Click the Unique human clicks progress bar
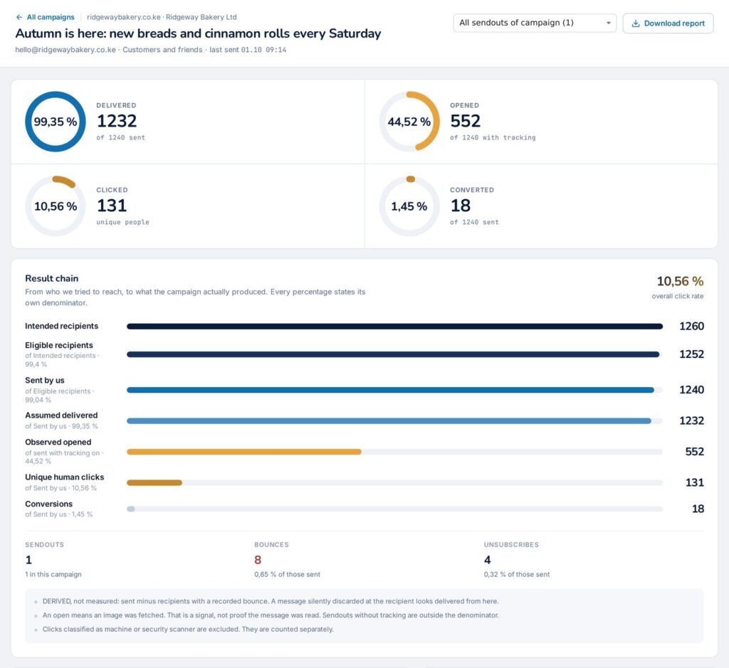 tap(394, 482)
